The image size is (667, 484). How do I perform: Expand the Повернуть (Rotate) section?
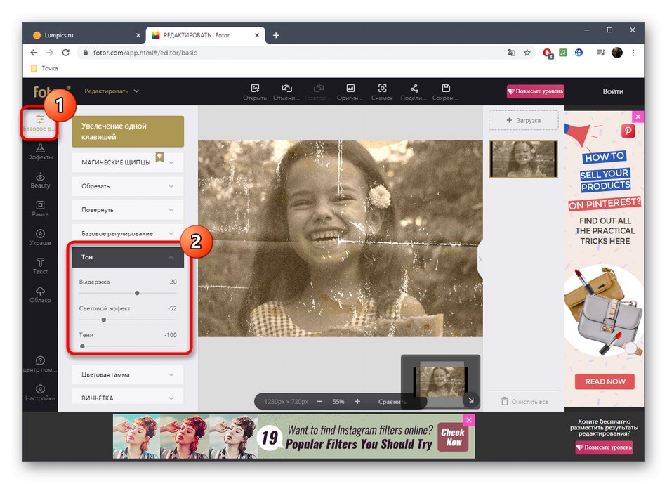click(128, 210)
